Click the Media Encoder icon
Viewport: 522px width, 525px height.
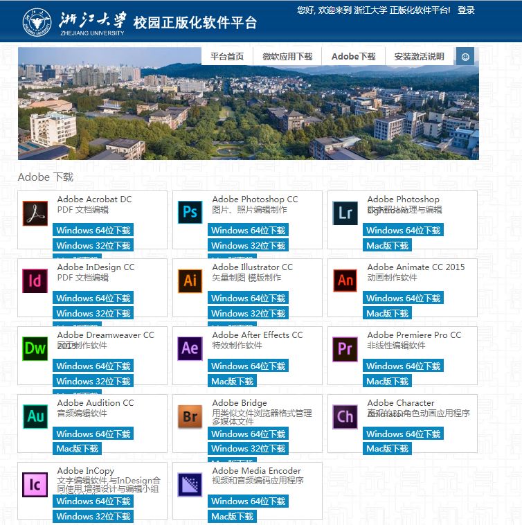point(190,485)
